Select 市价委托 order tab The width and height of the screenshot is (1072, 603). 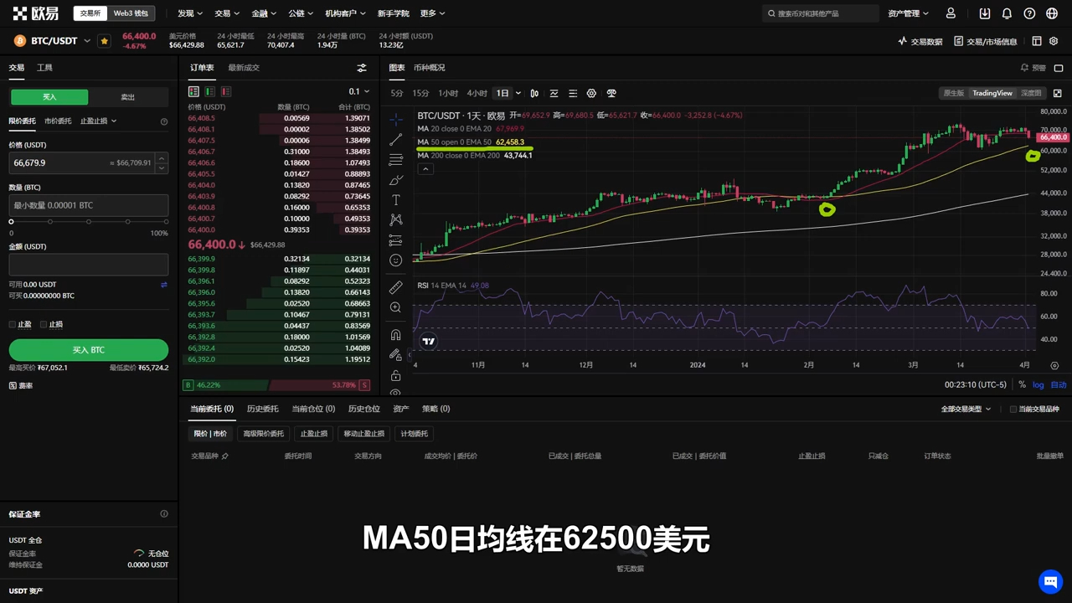pos(58,121)
